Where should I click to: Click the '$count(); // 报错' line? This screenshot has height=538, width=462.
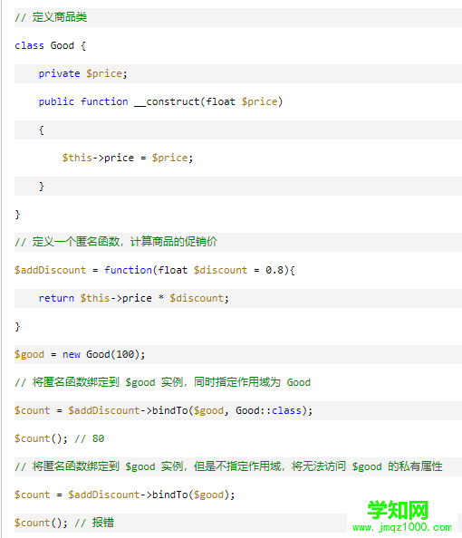(x=64, y=523)
